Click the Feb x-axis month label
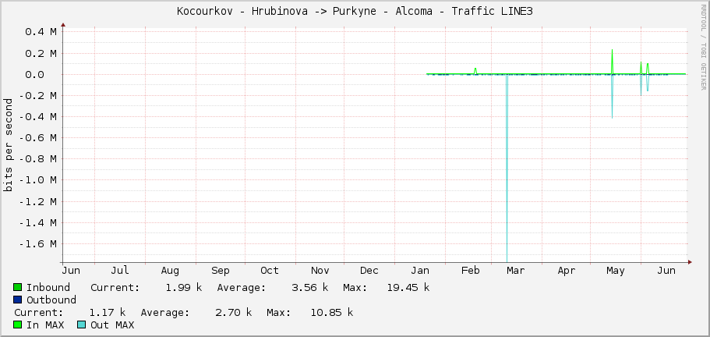This screenshot has height=337, width=710. coord(470,271)
